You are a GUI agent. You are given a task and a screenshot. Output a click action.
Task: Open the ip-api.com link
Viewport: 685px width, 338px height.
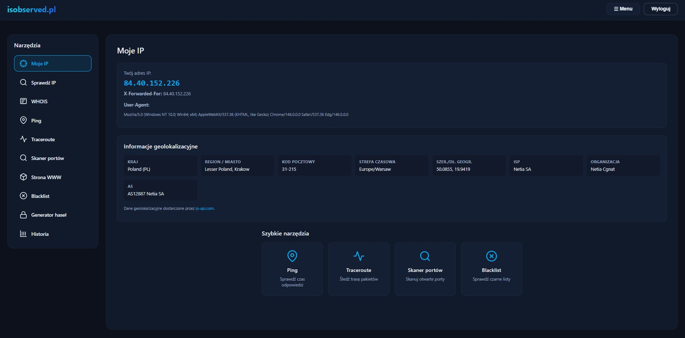coord(205,208)
